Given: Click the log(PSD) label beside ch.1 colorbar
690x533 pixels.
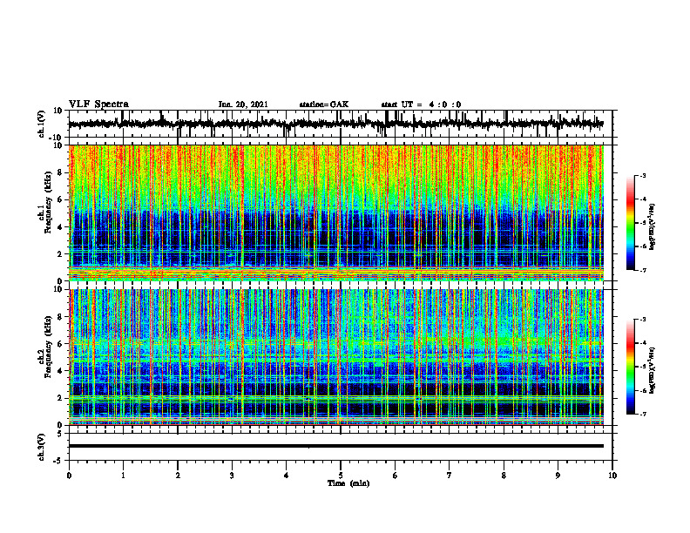Looking at the screenshot, I should click(653, 227).
